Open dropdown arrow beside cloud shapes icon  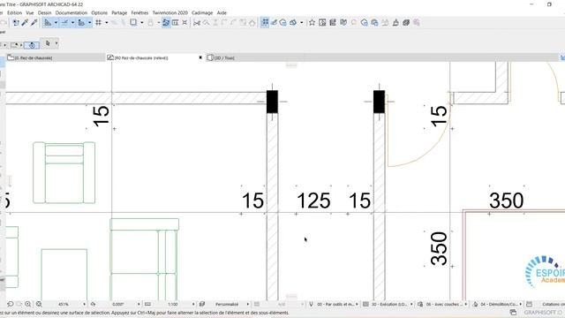click(x=302, y=22)
